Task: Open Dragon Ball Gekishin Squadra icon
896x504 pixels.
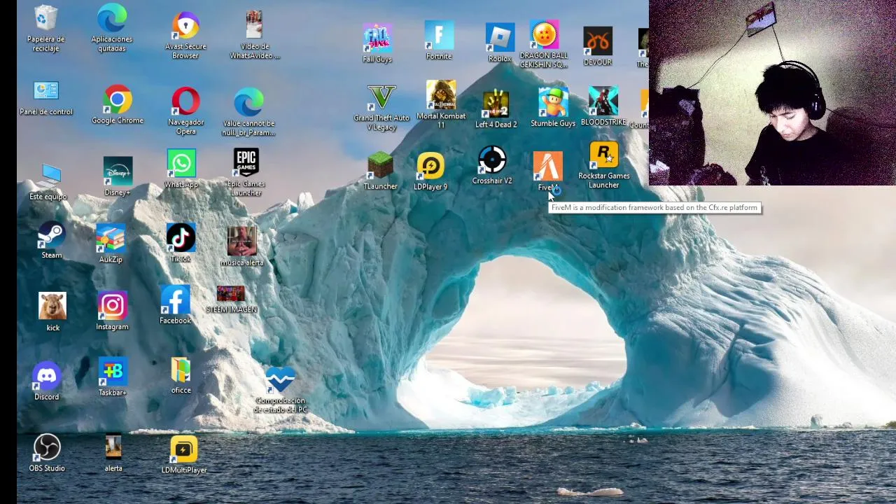Action: (x=544, y=45)
